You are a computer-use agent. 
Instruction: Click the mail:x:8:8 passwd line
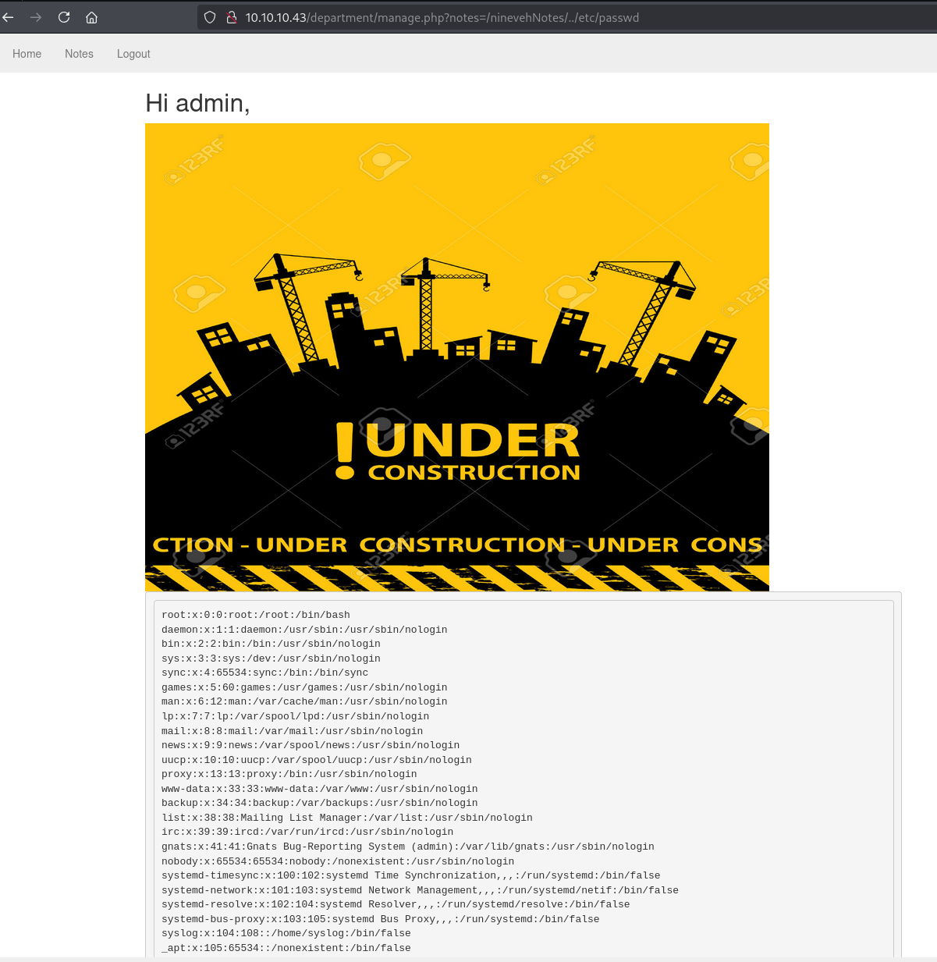pyautogui.click(x=293, y=731)
